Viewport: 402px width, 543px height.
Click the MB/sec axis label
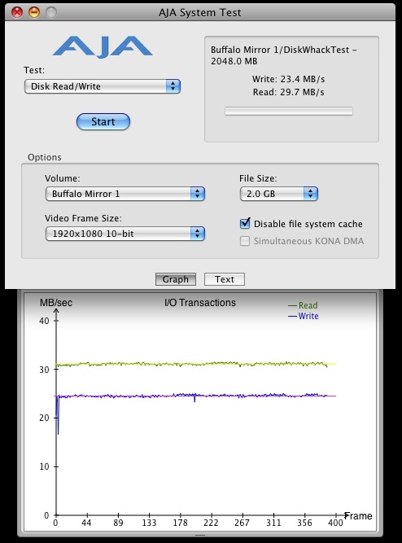(x=56, y=303)
